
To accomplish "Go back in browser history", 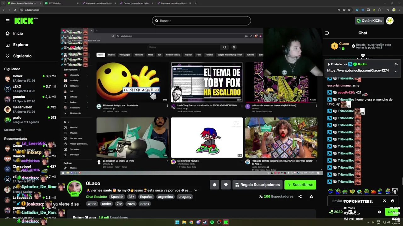I will 3,10.
